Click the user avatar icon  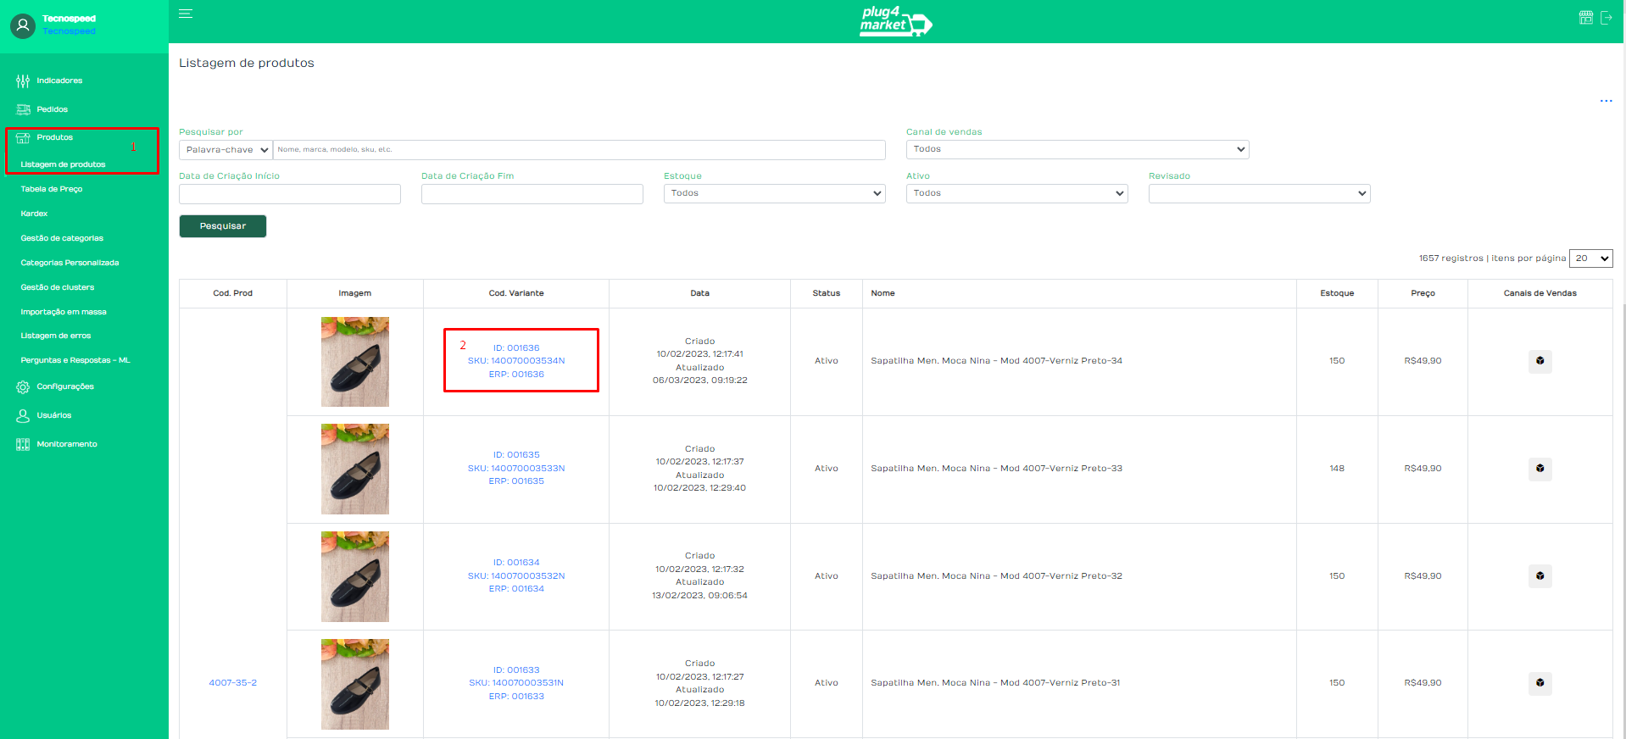pyautogui.click(x=23, y=25)
